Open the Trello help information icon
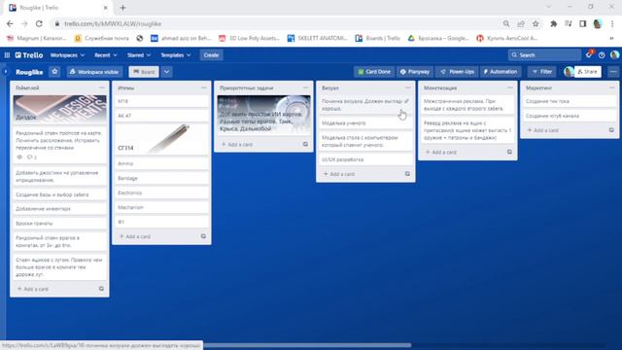622x350 pixels. [602, 55]
